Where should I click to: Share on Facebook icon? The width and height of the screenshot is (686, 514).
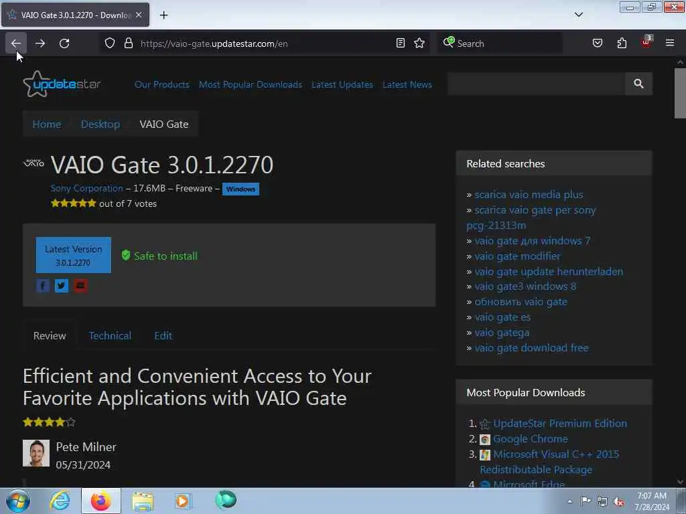pos(42,286)
